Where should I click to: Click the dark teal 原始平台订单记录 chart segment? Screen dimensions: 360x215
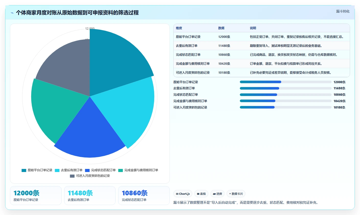115,61
